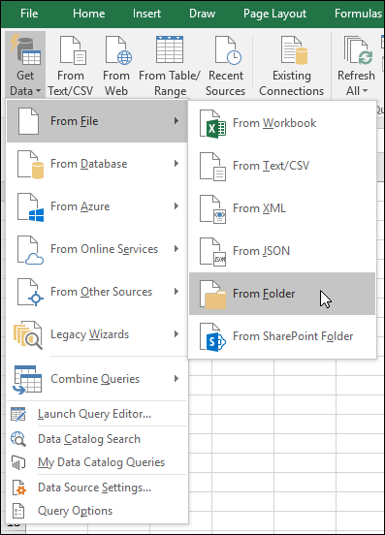
Task: Switch to the Draw tab
Action: pyautogui.click(x=202, y=14)
